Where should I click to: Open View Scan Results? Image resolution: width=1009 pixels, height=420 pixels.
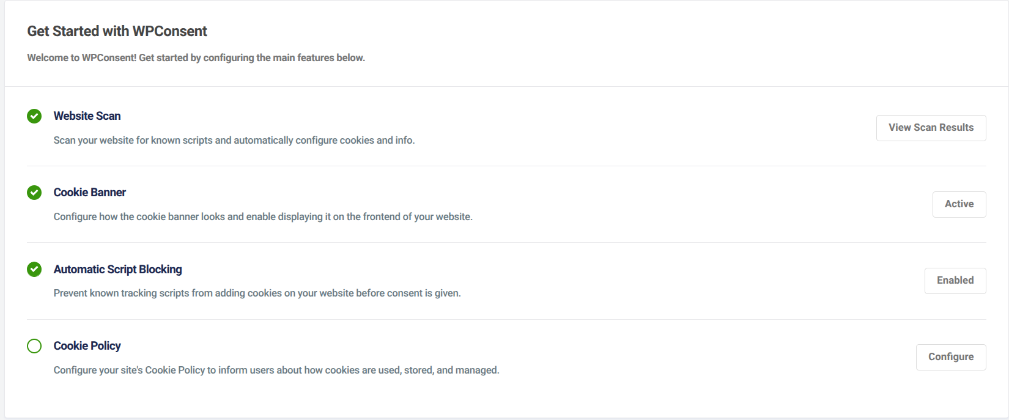click(x=931, y=128)
